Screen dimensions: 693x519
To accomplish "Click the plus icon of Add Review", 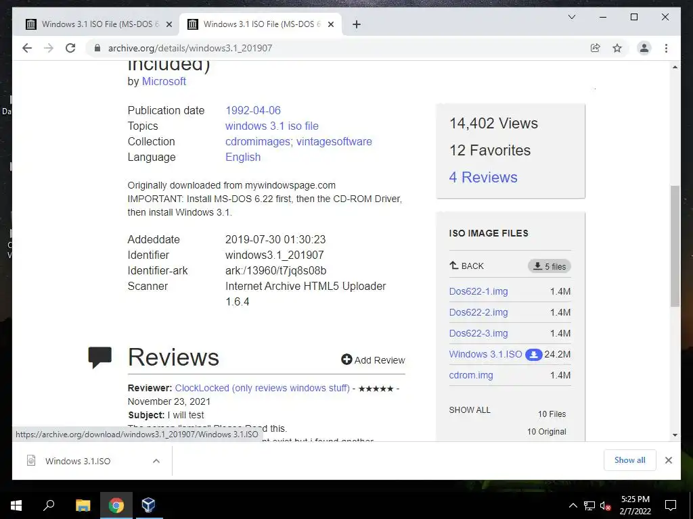I will (x=346, y=360).
